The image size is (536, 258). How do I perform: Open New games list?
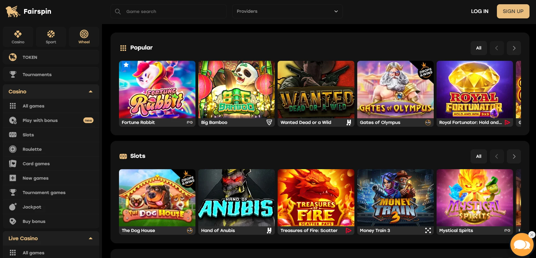[51, 178]
